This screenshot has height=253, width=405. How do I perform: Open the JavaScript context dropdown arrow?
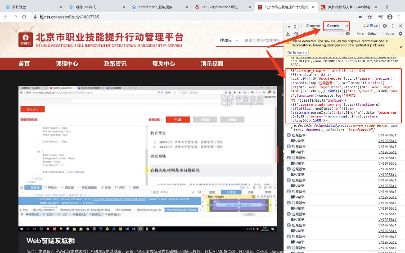pyautogui.click(x=339, y=34)
